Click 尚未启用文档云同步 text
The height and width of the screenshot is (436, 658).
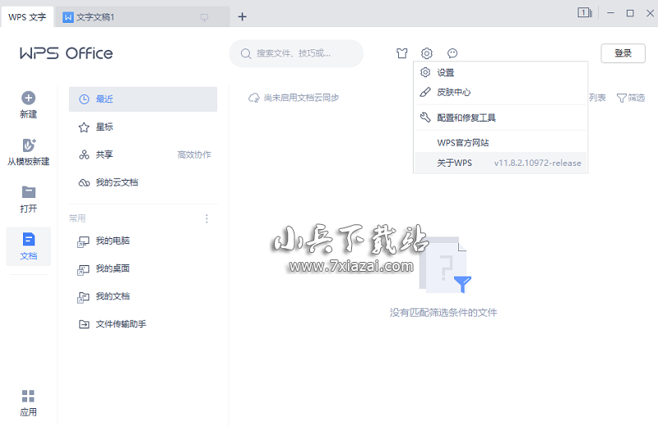coord(301,98)
